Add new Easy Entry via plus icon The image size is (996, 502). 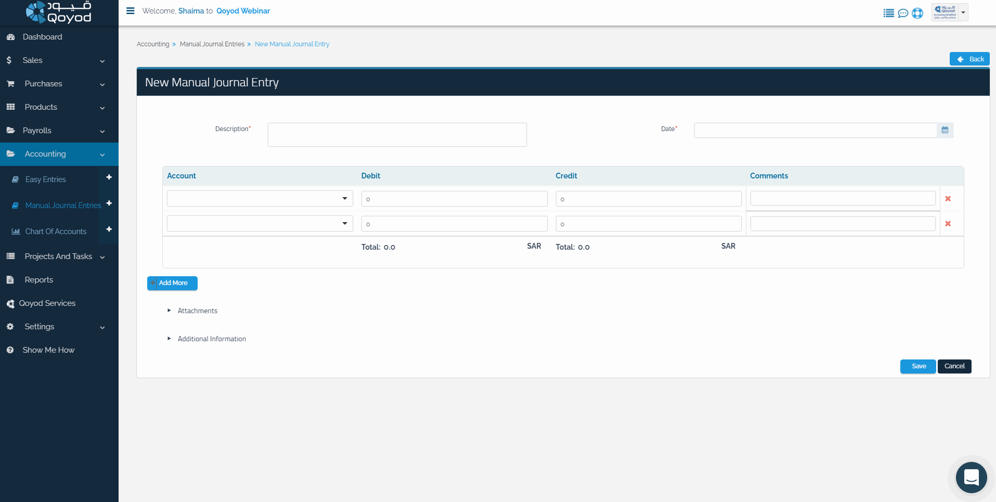point(109,177)
